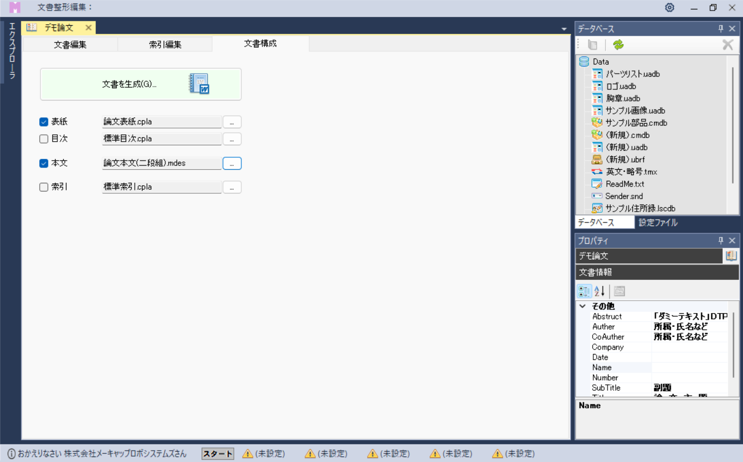This screenshot has height=462, width=743.
Task: Browse for the 本文 template file
Action: (232, 163)
